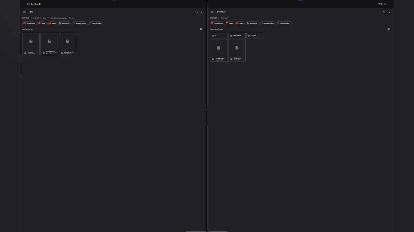Apply the На этой неделе filter in right pane
414x232 pixels.
coord(283,23)
